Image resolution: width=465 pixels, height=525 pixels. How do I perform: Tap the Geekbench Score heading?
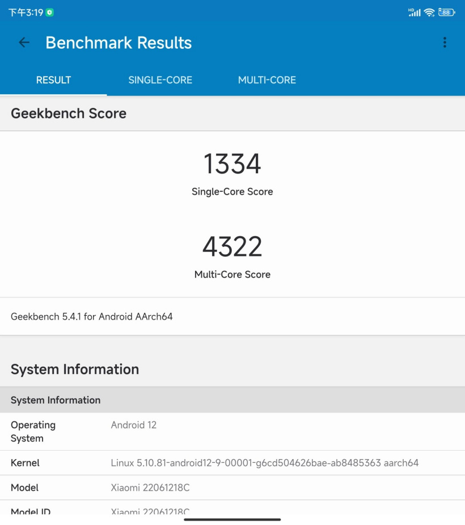[x=69, y=114]
